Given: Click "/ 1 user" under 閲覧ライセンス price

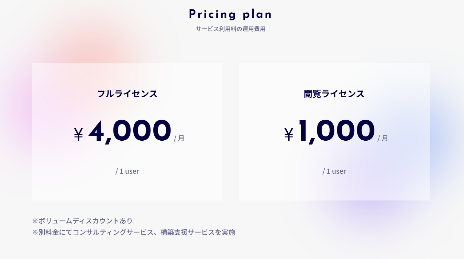Looking at the screenshot, I should click(x=334, y=171).
